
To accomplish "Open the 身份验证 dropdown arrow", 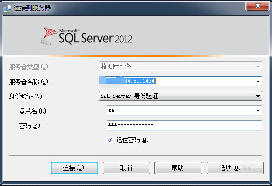I will click(x=258, y=96).
